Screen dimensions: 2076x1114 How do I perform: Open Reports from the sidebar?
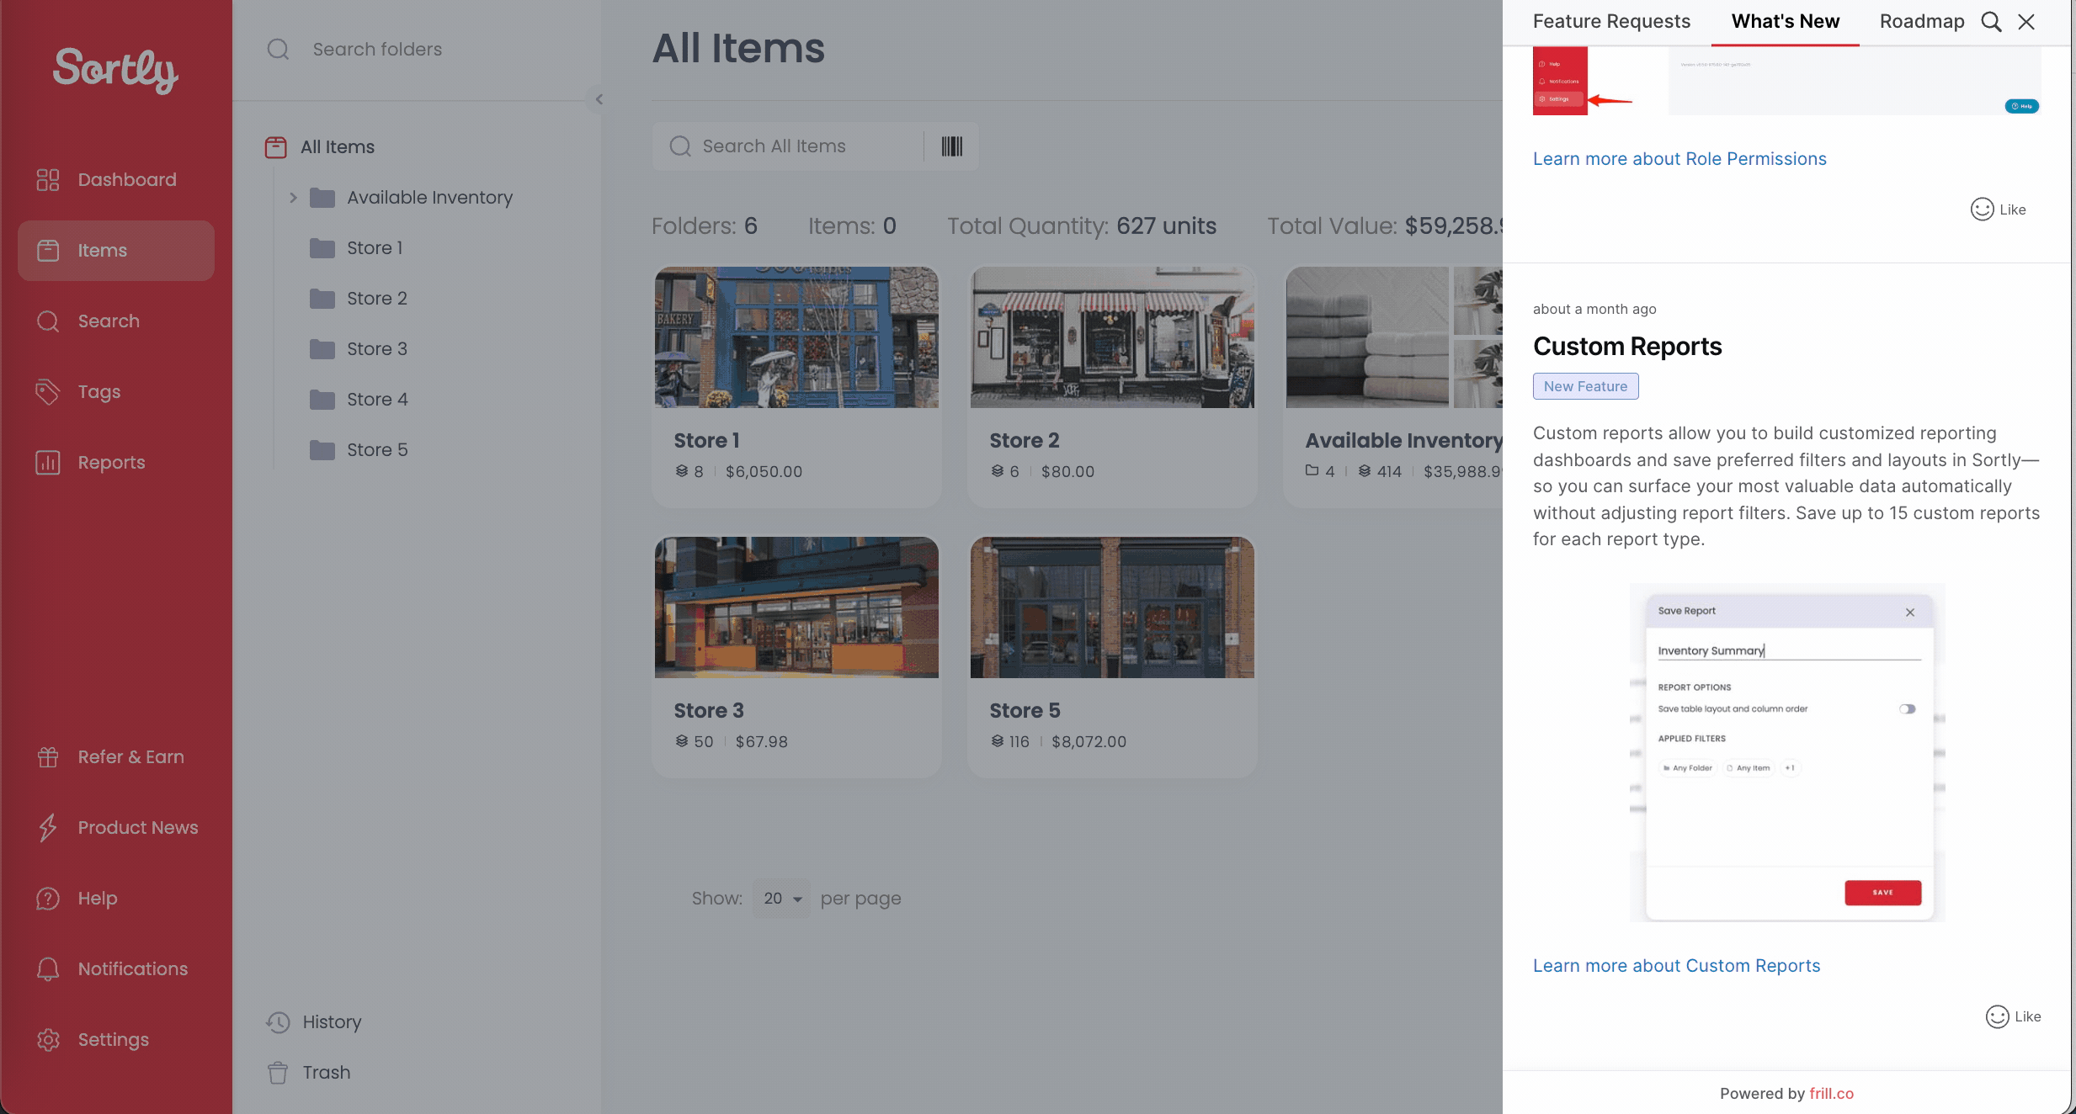pyautogui.click(x=110, y=463)
